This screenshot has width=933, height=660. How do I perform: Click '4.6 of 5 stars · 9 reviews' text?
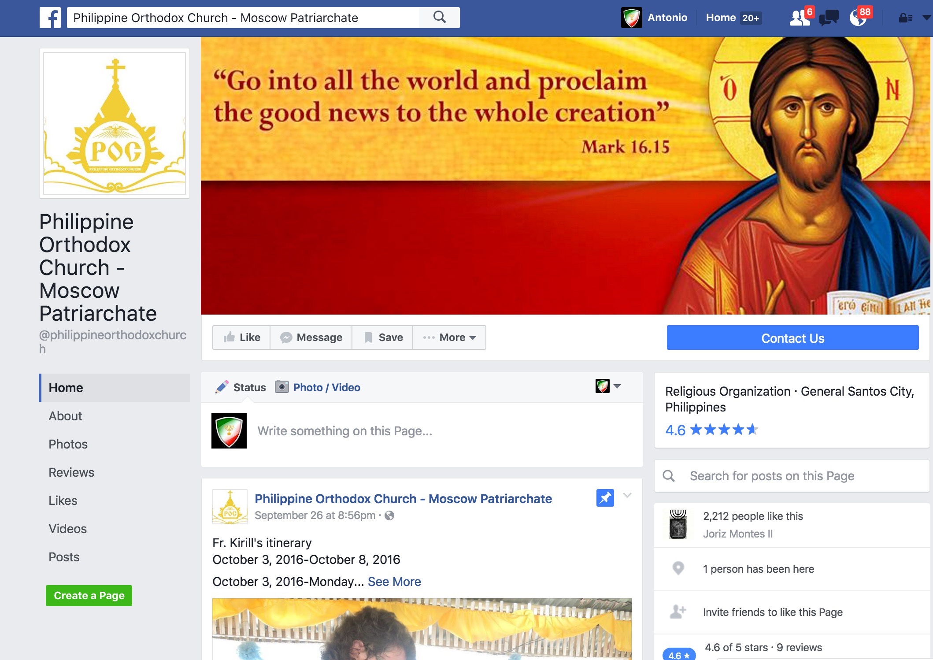pos(763,647)
